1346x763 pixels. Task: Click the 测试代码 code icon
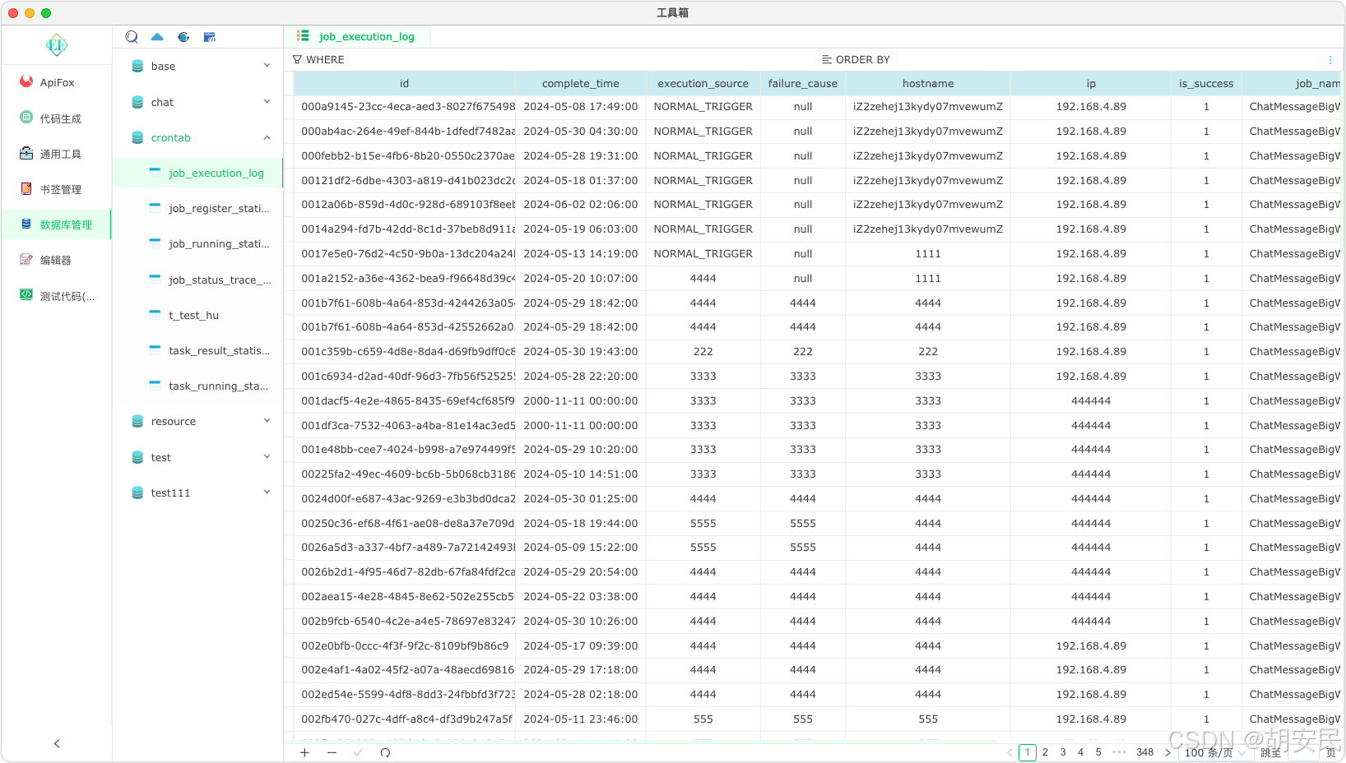26,294
